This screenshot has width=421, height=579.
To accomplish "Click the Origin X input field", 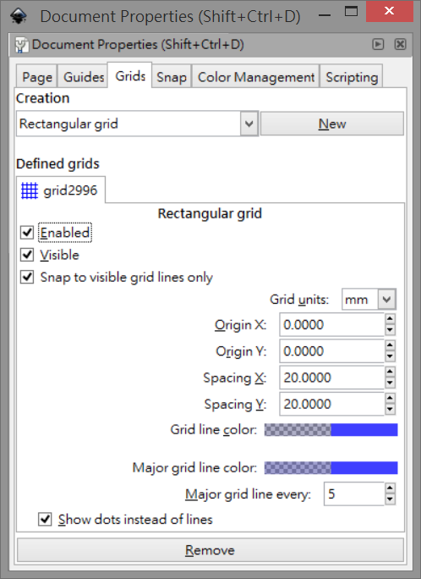I will pyautogui.click(x=331, y=324).
